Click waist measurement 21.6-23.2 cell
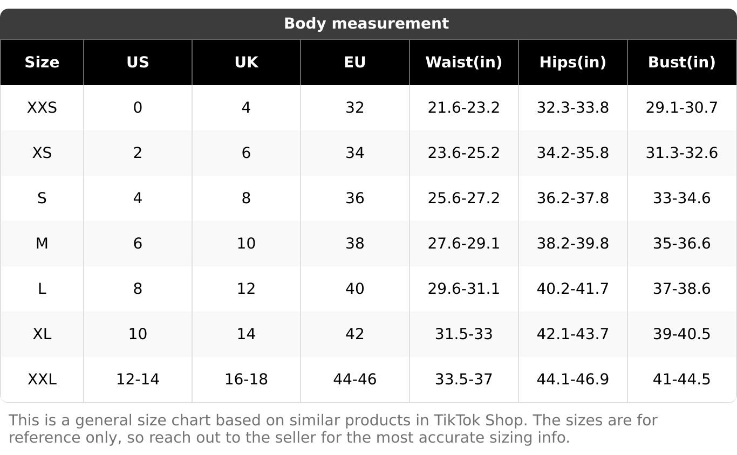Image resolution: width=737 pixels, height=455 pixels. click(463, 108)
